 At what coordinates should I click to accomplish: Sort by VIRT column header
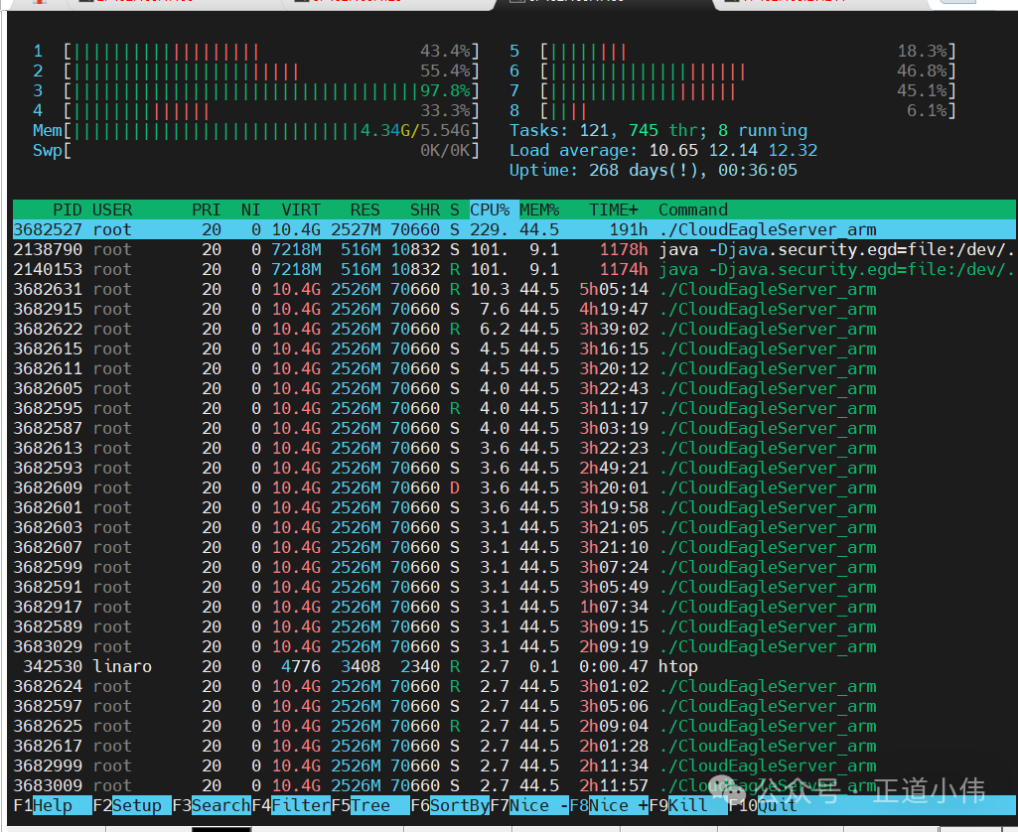(x=301, y=209)
